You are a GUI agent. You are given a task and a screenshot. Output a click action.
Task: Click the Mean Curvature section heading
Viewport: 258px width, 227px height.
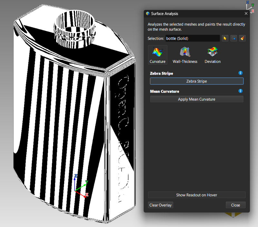(x=164, y=91)
